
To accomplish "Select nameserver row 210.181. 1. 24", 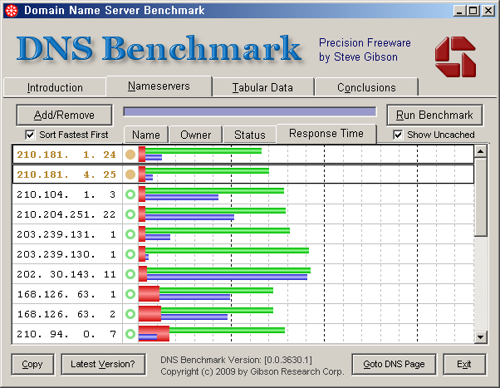I will click(x=243, y=155).
